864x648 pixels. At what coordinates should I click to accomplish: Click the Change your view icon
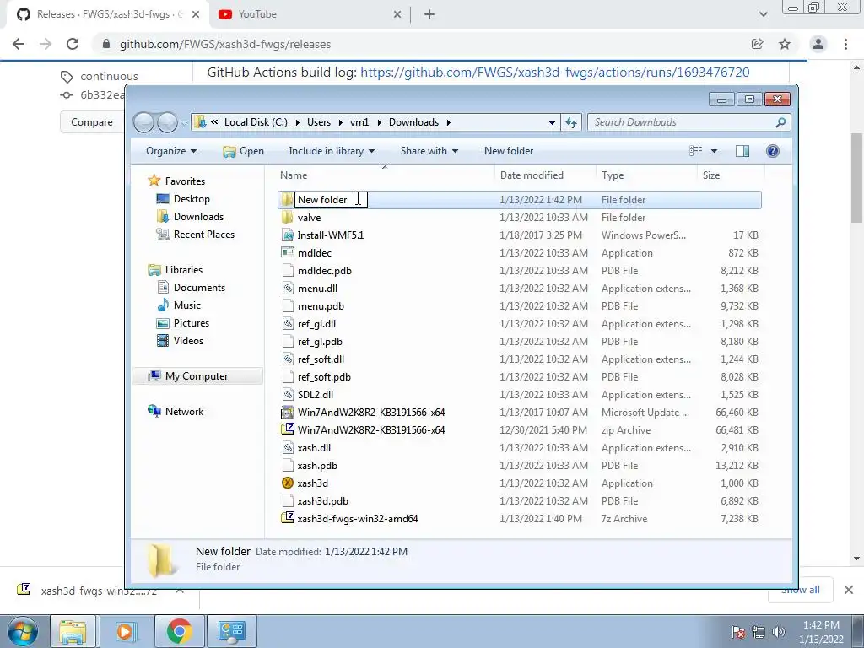tap(696, 151)
